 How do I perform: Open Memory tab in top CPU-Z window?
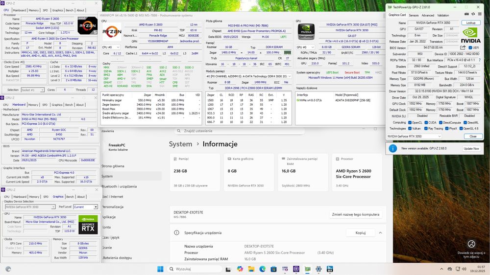tap(34, 10)
